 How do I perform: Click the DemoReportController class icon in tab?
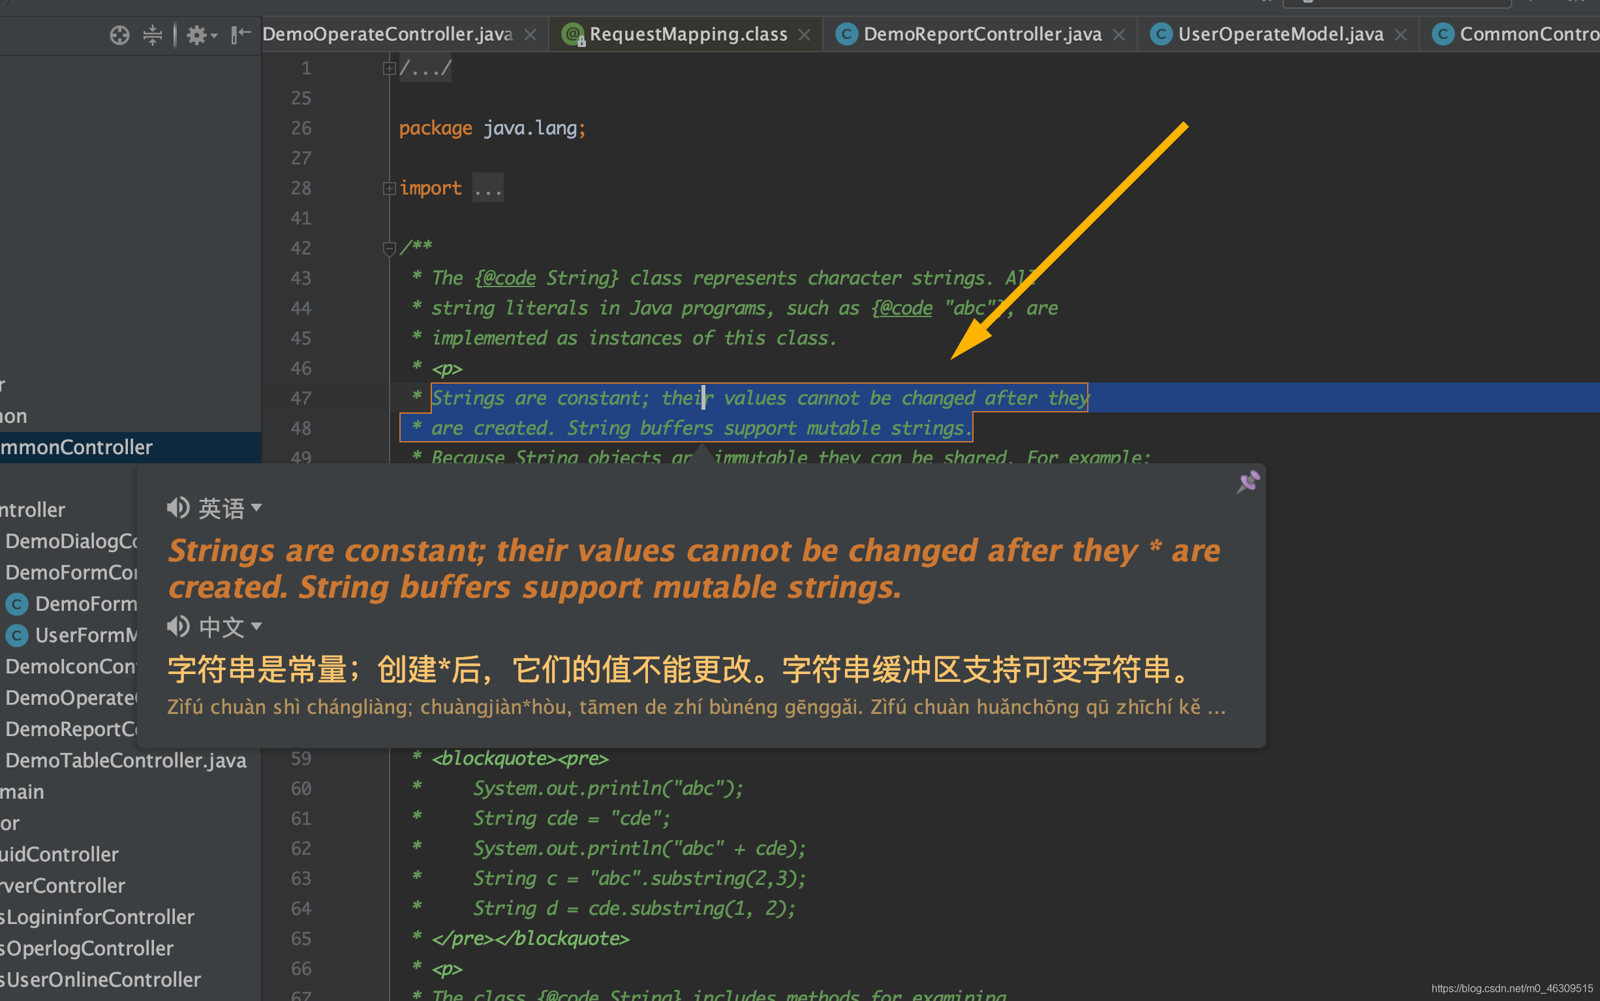[x=846, y=34]
